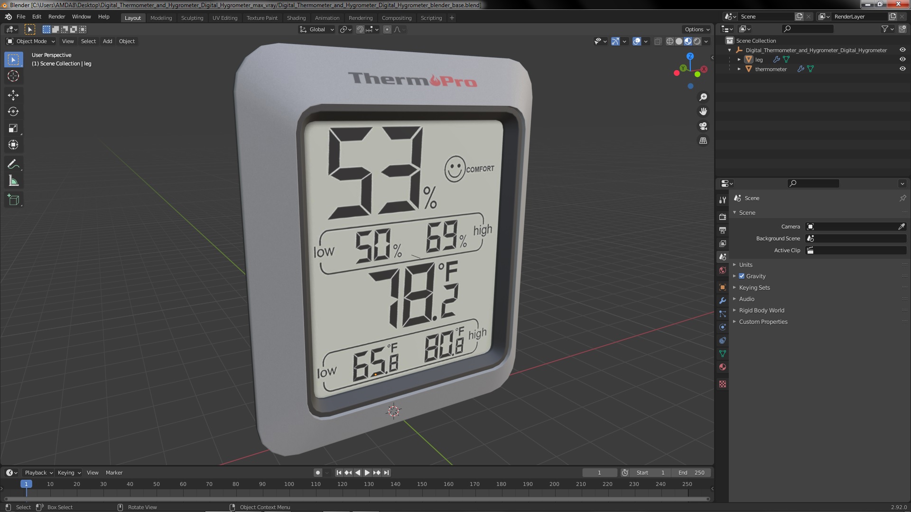
Task: Play the animation forward
Action: [x=367, y=473]
